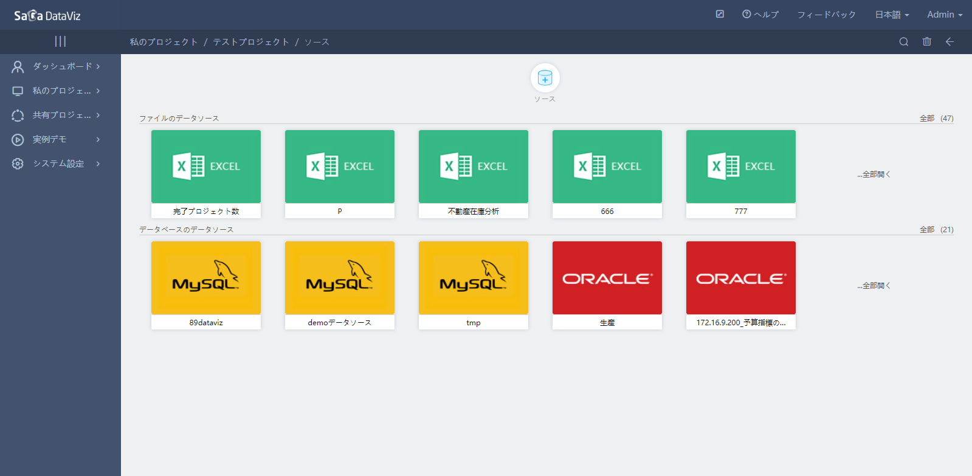Open the Admin user dropdown
Viewport: 972px width, 476px height.
(x=945, y=15)
